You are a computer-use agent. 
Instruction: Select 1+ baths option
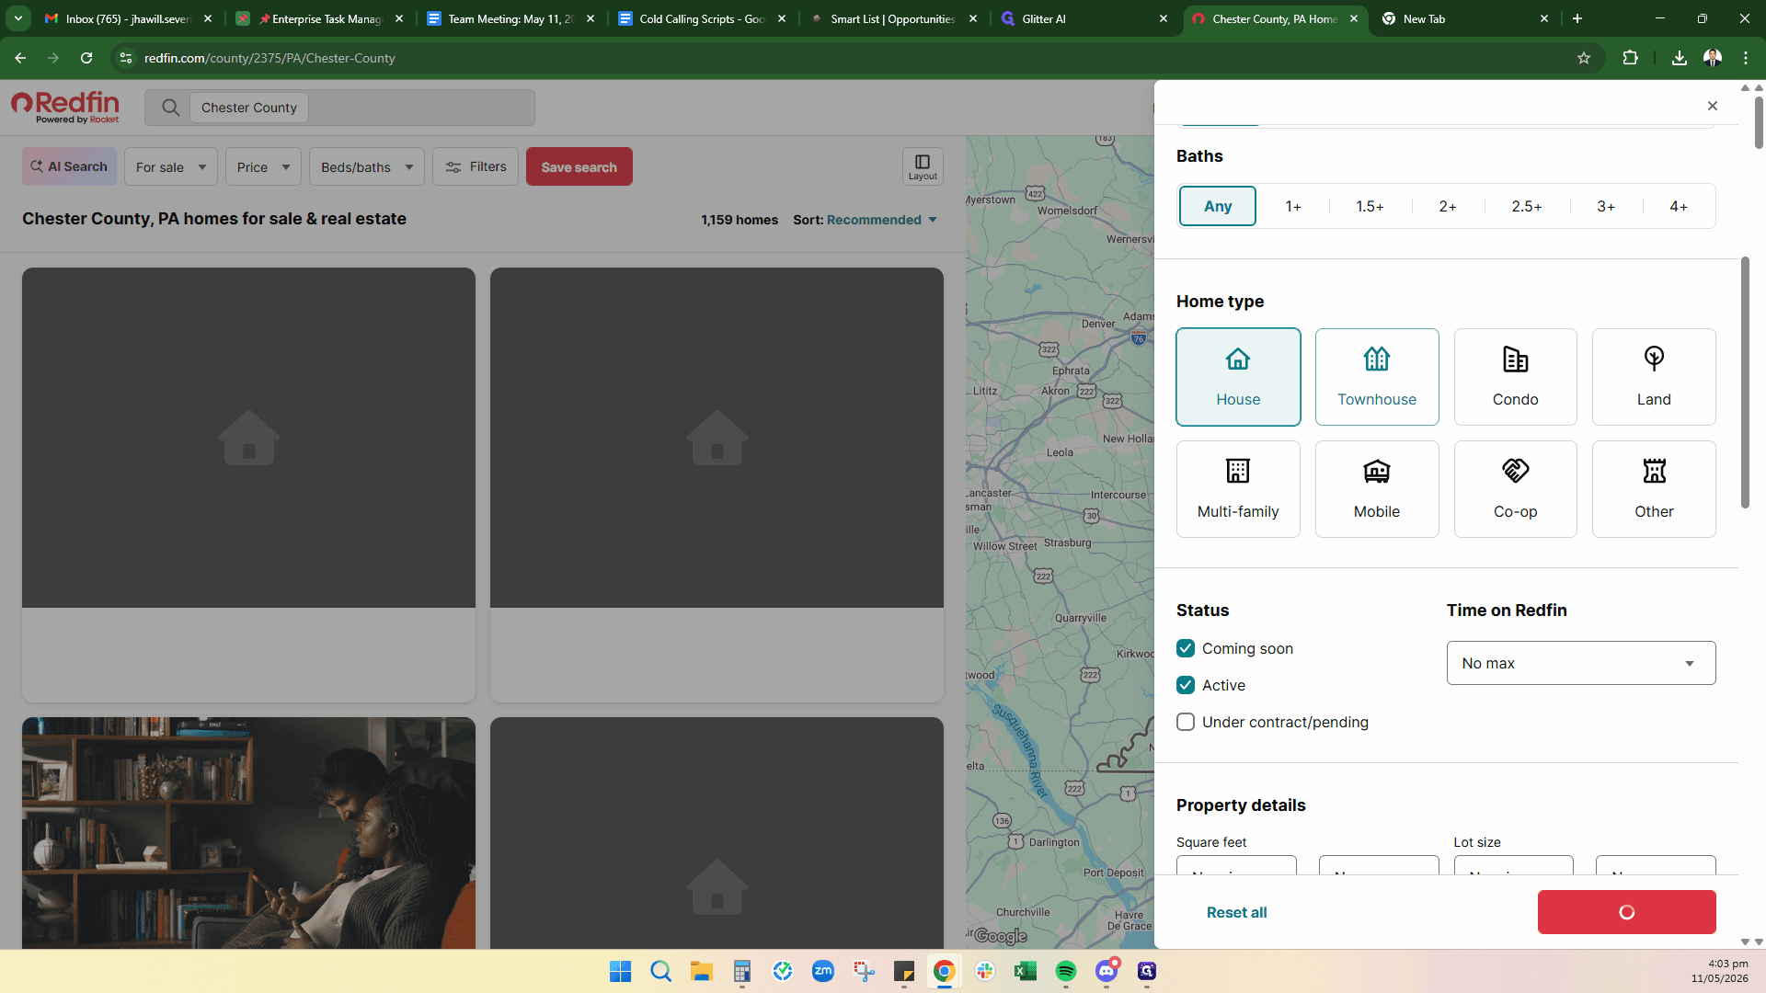pos(1293,206)
